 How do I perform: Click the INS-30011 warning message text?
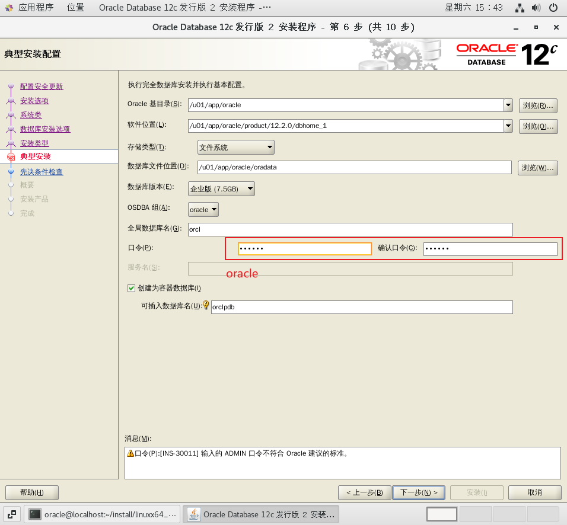point(241,453)
